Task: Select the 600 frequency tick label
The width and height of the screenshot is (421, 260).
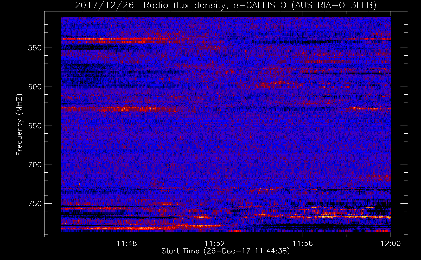Action: click(x=35, y=87)
